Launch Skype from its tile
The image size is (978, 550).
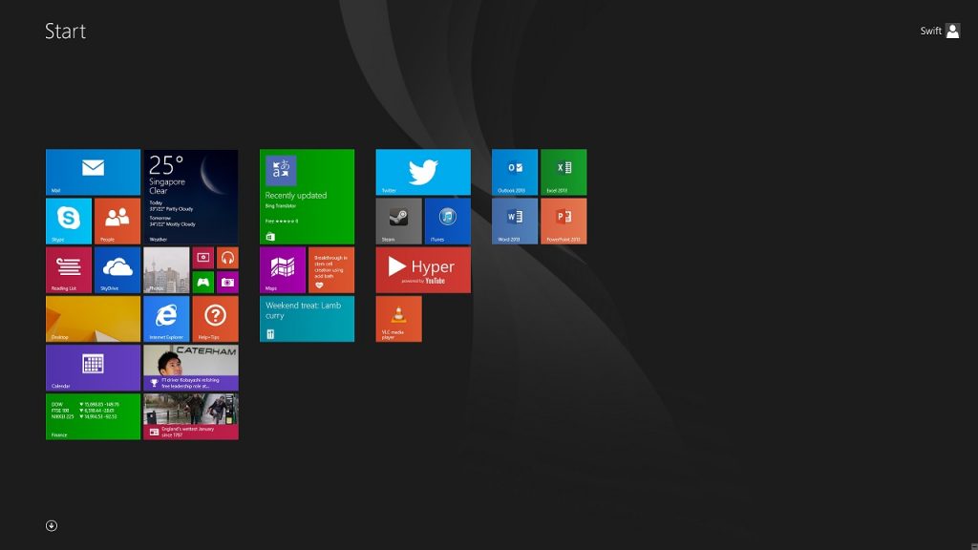click(x=67, y=222)
